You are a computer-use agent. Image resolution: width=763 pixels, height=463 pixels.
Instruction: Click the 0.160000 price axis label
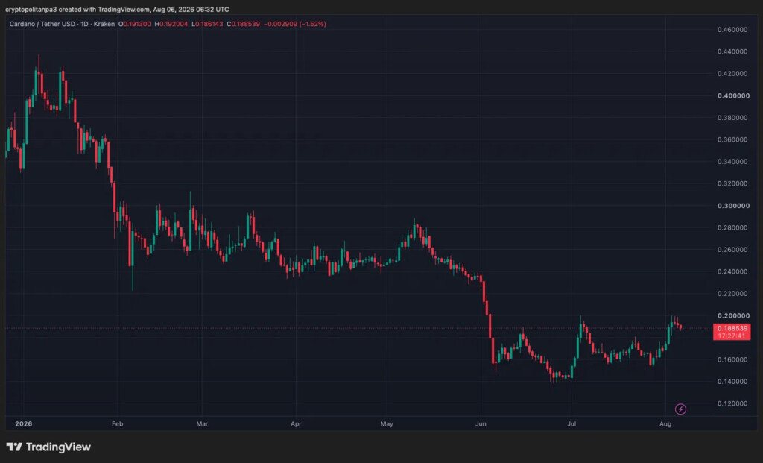point(732,360)
